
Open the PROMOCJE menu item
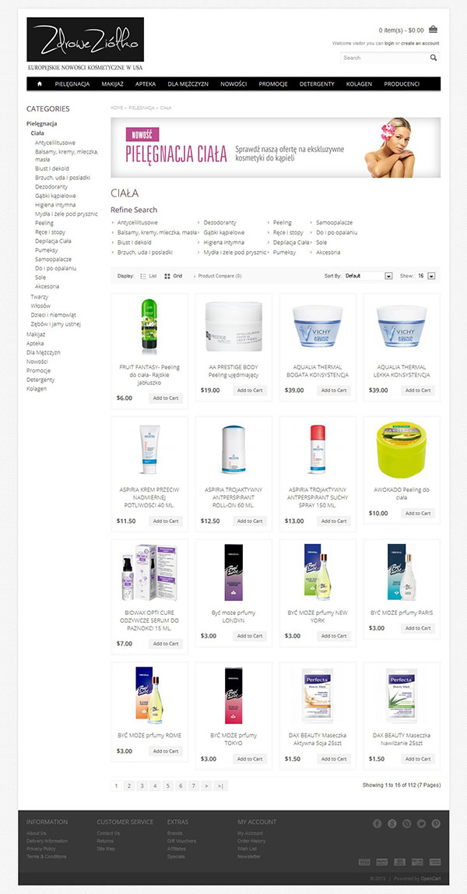[273, 84]
